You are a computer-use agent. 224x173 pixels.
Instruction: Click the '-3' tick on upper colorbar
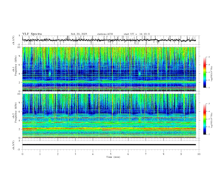click(208, 57)
